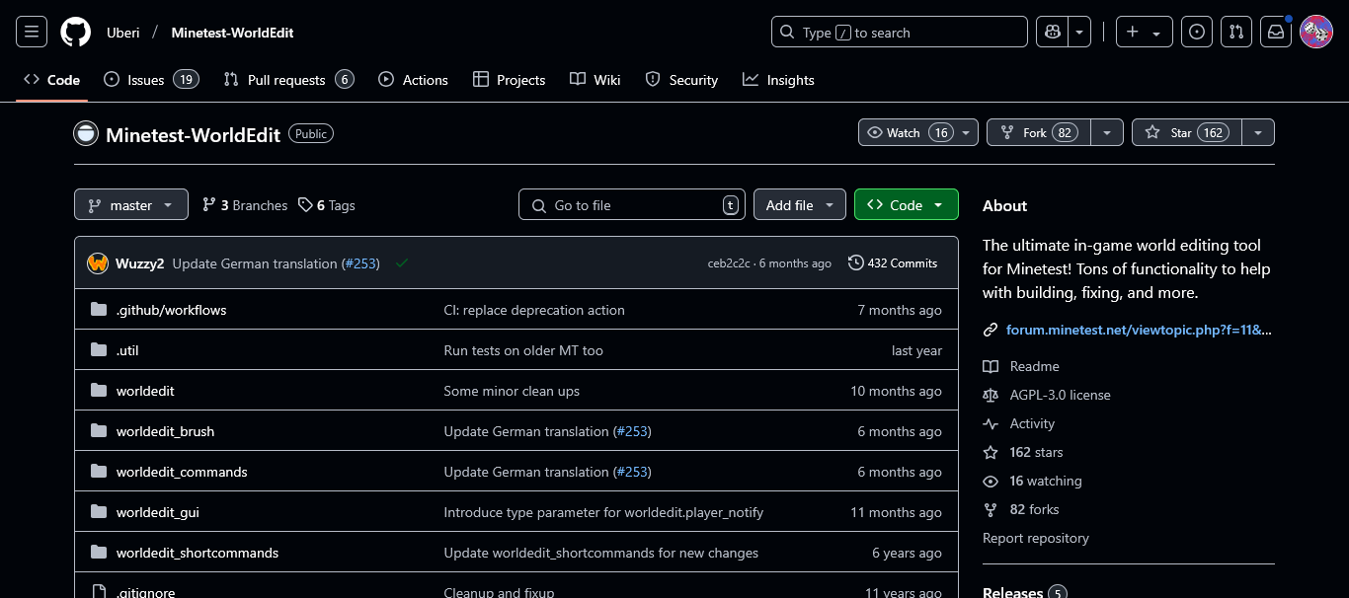Viewport: 1349px width, 598px height.
Task: Open the forum.minetest.net link
Action: (x=1139, y=330)
